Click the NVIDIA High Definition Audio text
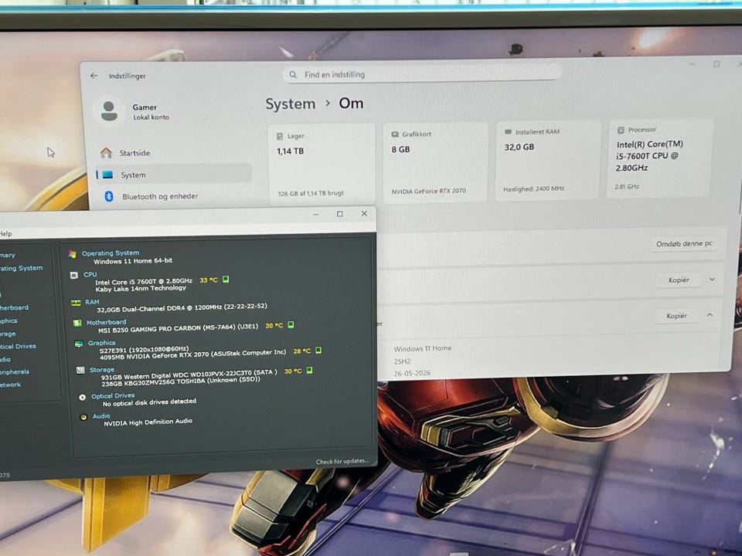 click(148, 422)
